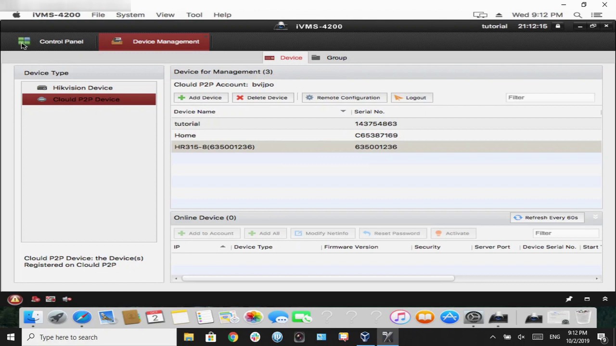The width and height of the screenshot is (616, 346).
Task: Open Launchpad rocket in the dock
Action: (x=57, y=318)
